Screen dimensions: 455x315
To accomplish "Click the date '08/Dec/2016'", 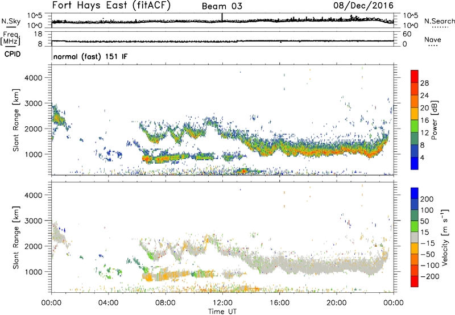I will [x=363, y=6].
